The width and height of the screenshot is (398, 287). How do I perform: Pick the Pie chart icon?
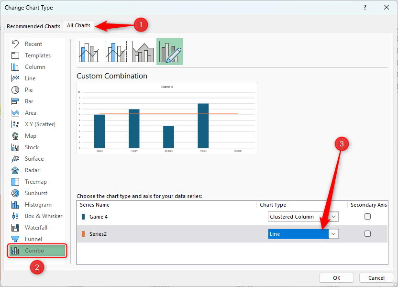pos(15,90)
